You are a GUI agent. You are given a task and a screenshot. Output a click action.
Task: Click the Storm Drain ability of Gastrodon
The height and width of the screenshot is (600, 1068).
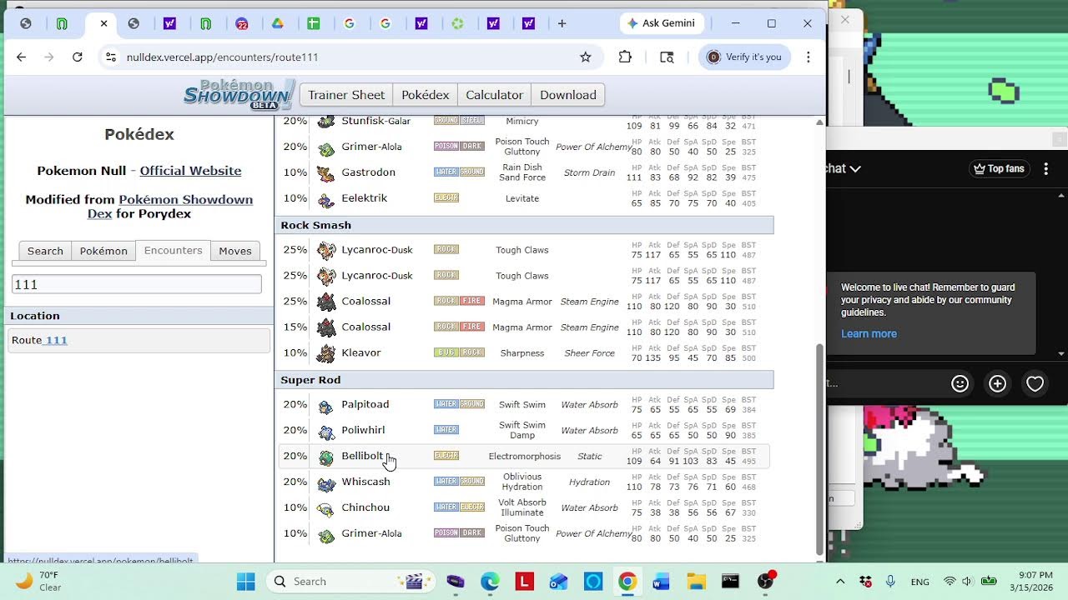coord(589,173)
